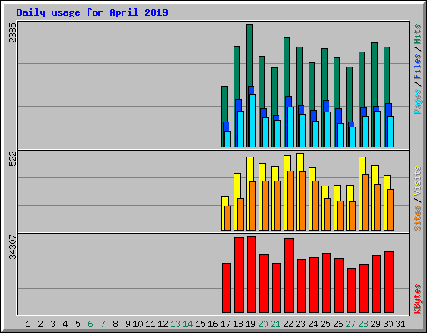427x333 pixels.
Task: Click the 'Visits' legend label
Action: (418, 181)
